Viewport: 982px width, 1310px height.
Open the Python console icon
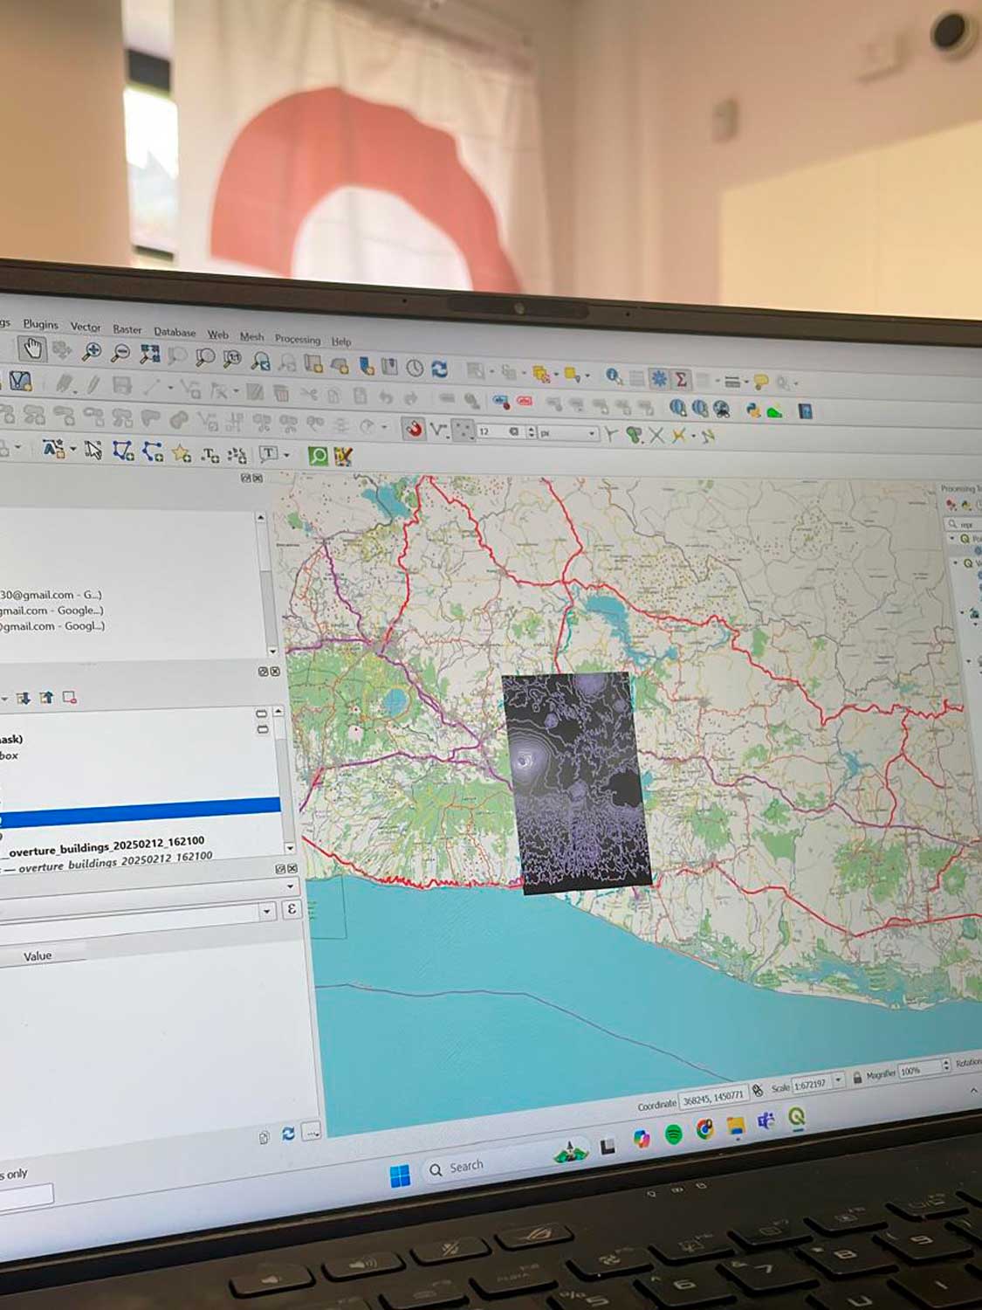752,409
